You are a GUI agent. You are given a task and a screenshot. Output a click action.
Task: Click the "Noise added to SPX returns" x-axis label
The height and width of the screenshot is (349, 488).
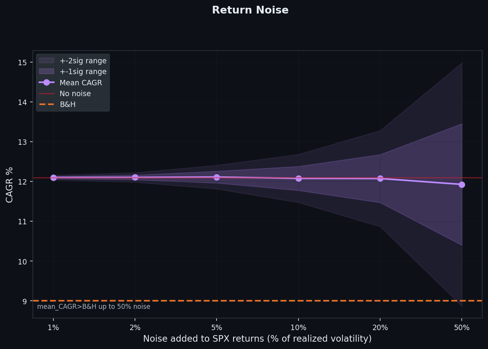coord(257,339)
